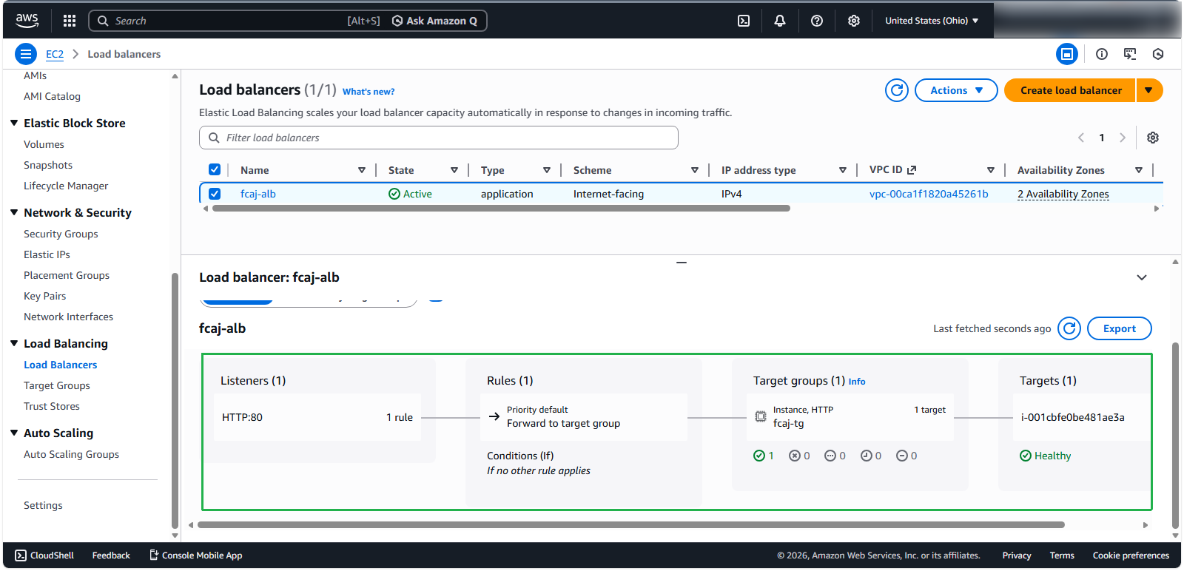Collapse the Elastic Block Store section

point(14,123)
